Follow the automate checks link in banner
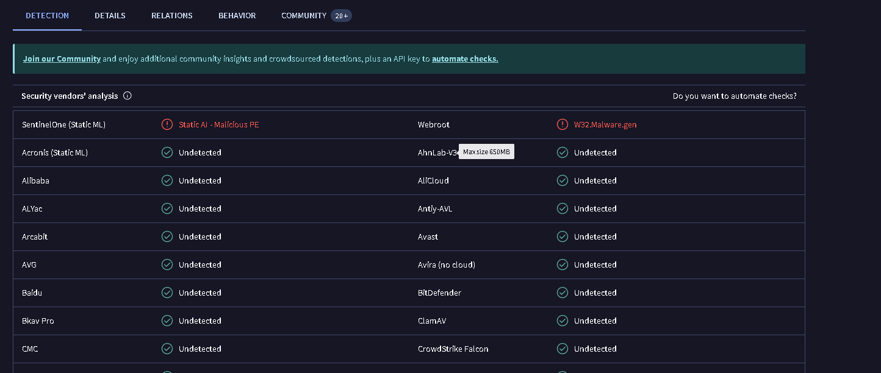 point(465,59)
